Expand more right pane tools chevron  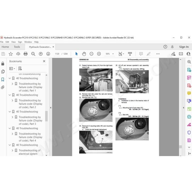(189, 147)
